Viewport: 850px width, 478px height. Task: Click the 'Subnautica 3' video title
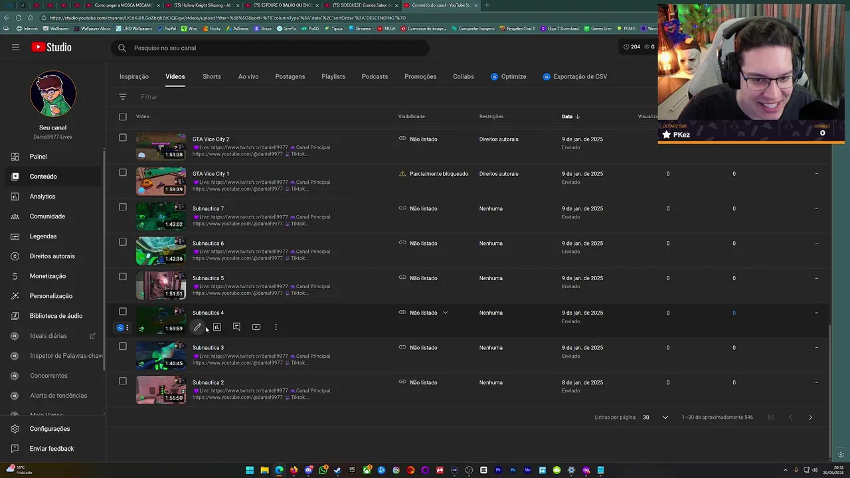pos(208,348)
